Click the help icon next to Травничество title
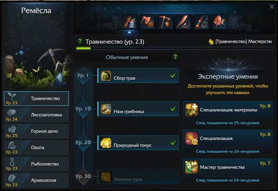This screenshot has width=278, height=191. [80, 42]
